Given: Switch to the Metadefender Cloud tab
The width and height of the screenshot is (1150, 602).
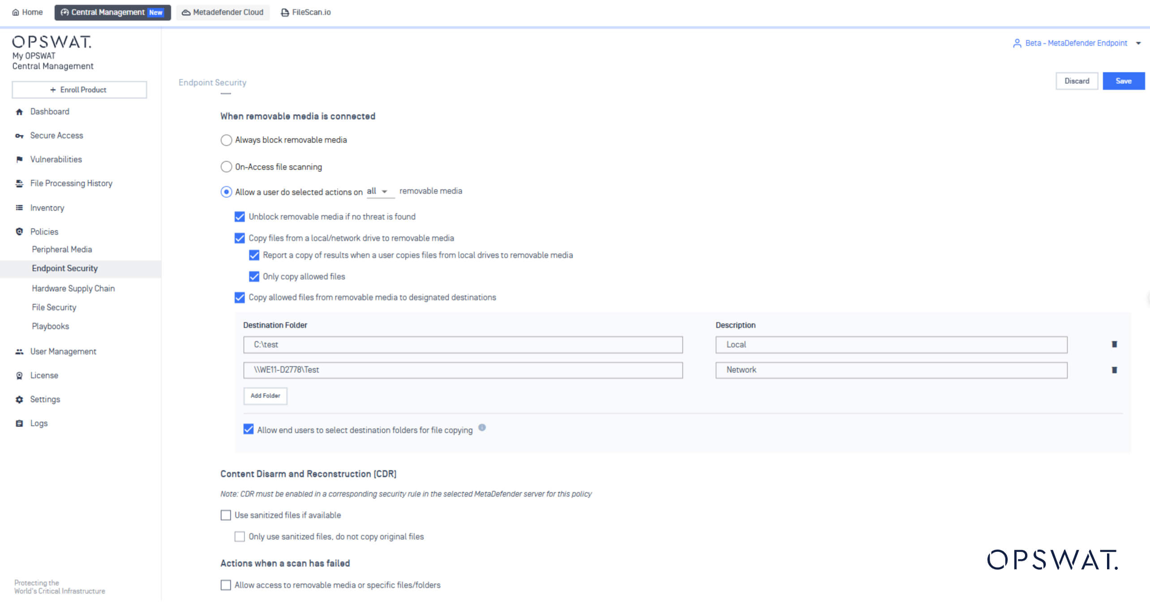Looking at the screenshot, I should pyautogui.click(x=223, y=12).
